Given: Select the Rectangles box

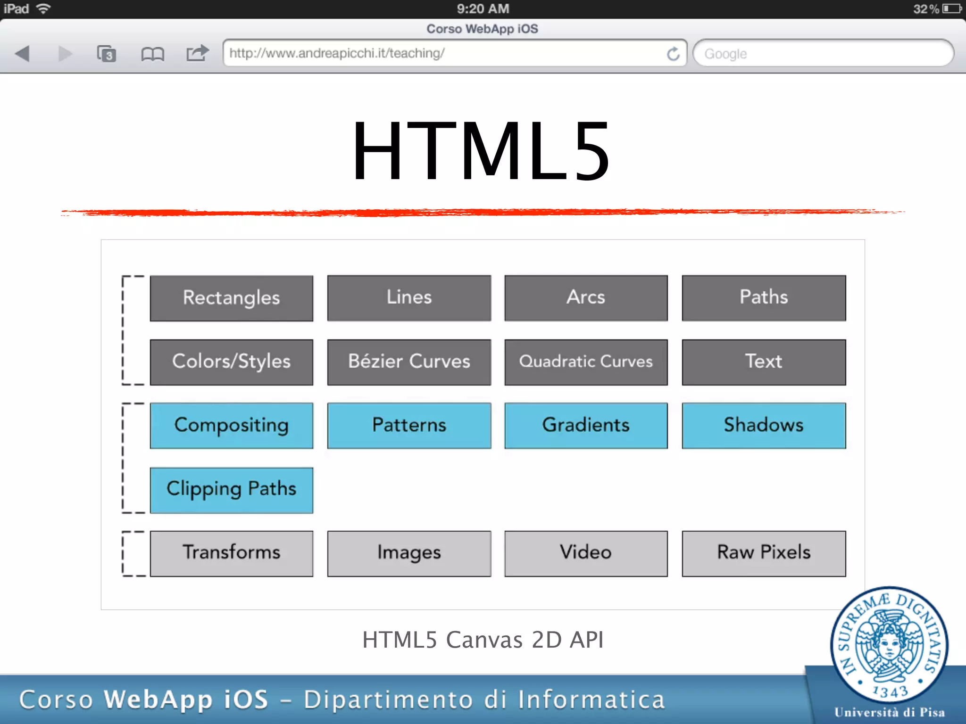Looking at the screenshot, I should (232, 298).
